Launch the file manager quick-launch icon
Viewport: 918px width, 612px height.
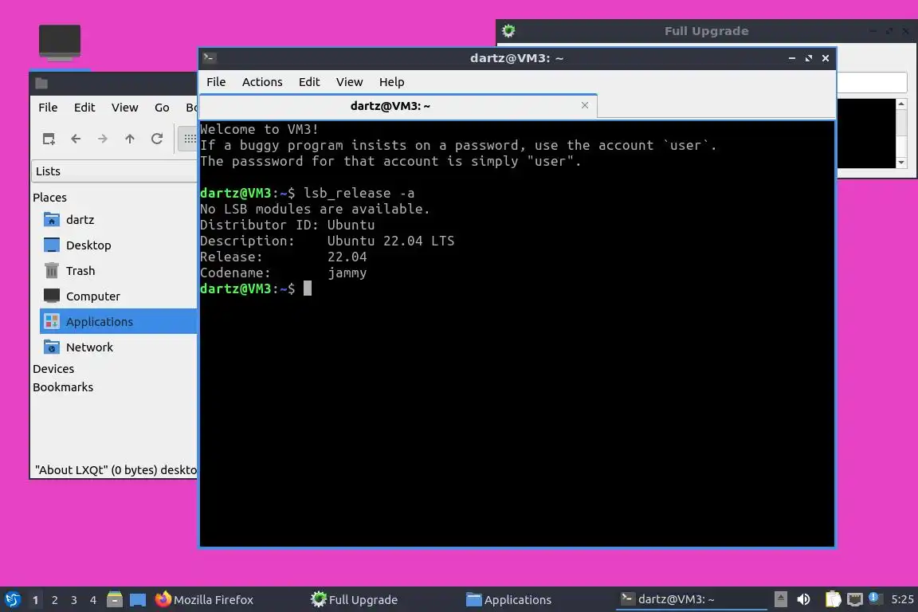pyautogui.click(x=115, y=599)
